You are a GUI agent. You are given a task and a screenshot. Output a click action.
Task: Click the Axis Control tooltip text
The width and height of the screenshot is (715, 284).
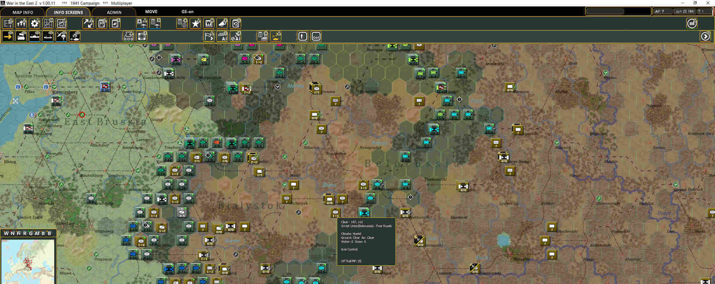(349, 249)
